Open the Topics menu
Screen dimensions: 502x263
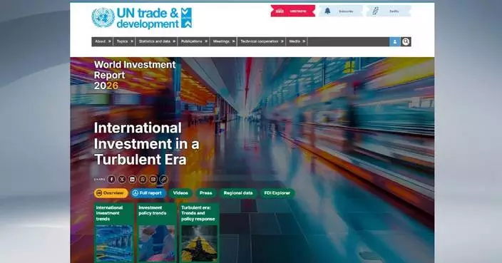coord(122,41)
